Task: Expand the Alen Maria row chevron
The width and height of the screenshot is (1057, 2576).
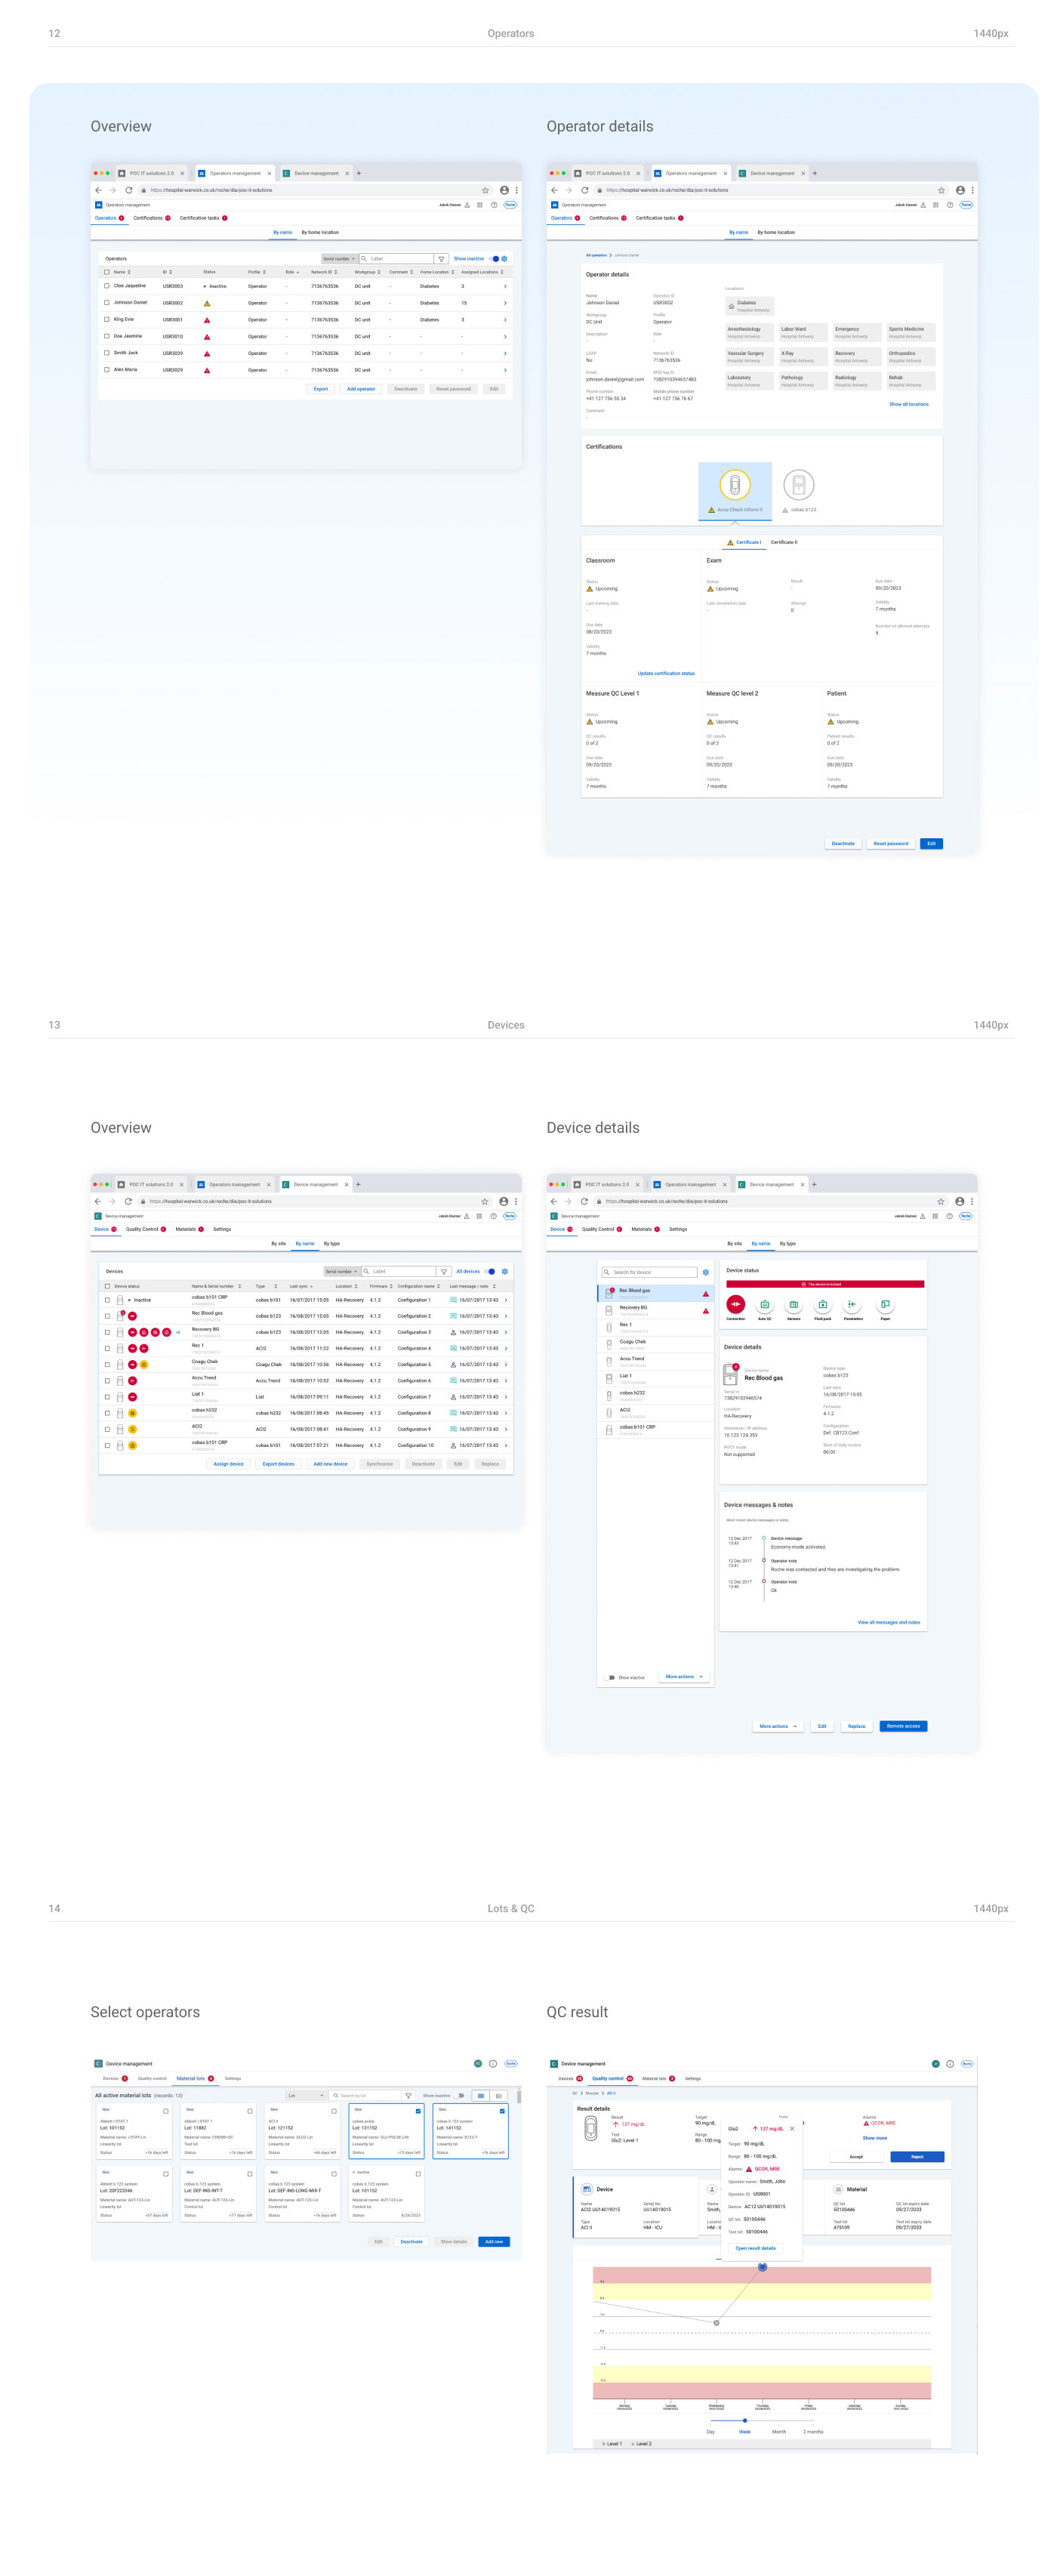Action: click(x=505, y=370)
